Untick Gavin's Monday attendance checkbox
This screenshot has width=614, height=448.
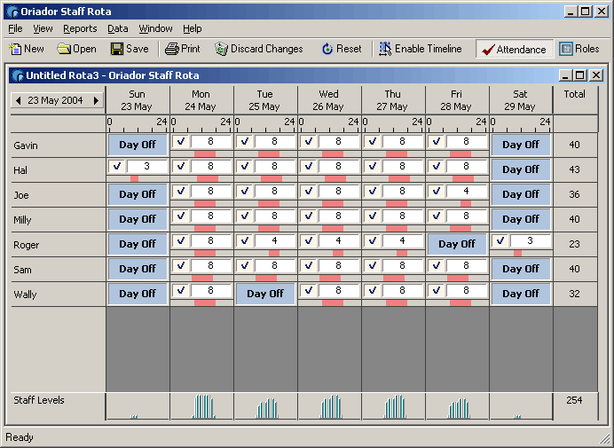click(181, 141)
